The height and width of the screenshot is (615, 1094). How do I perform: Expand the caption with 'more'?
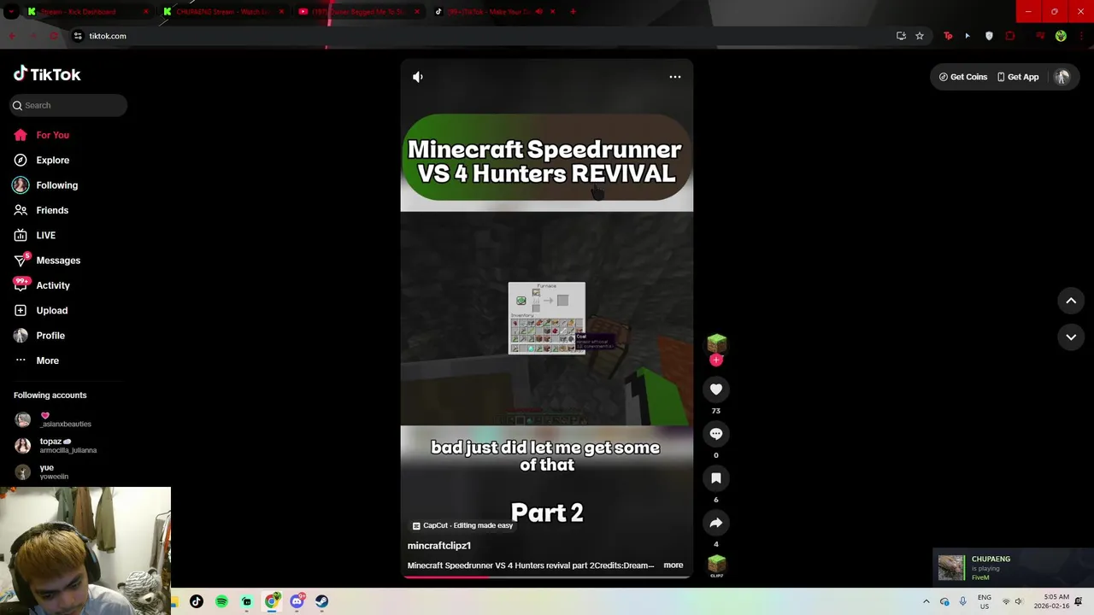[x=673, y=565]
